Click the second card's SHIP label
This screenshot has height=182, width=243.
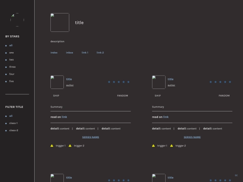click(x=157, y=96)
